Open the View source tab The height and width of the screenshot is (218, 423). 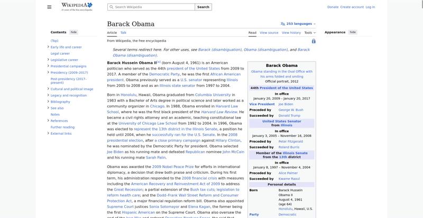coord(269,33)
